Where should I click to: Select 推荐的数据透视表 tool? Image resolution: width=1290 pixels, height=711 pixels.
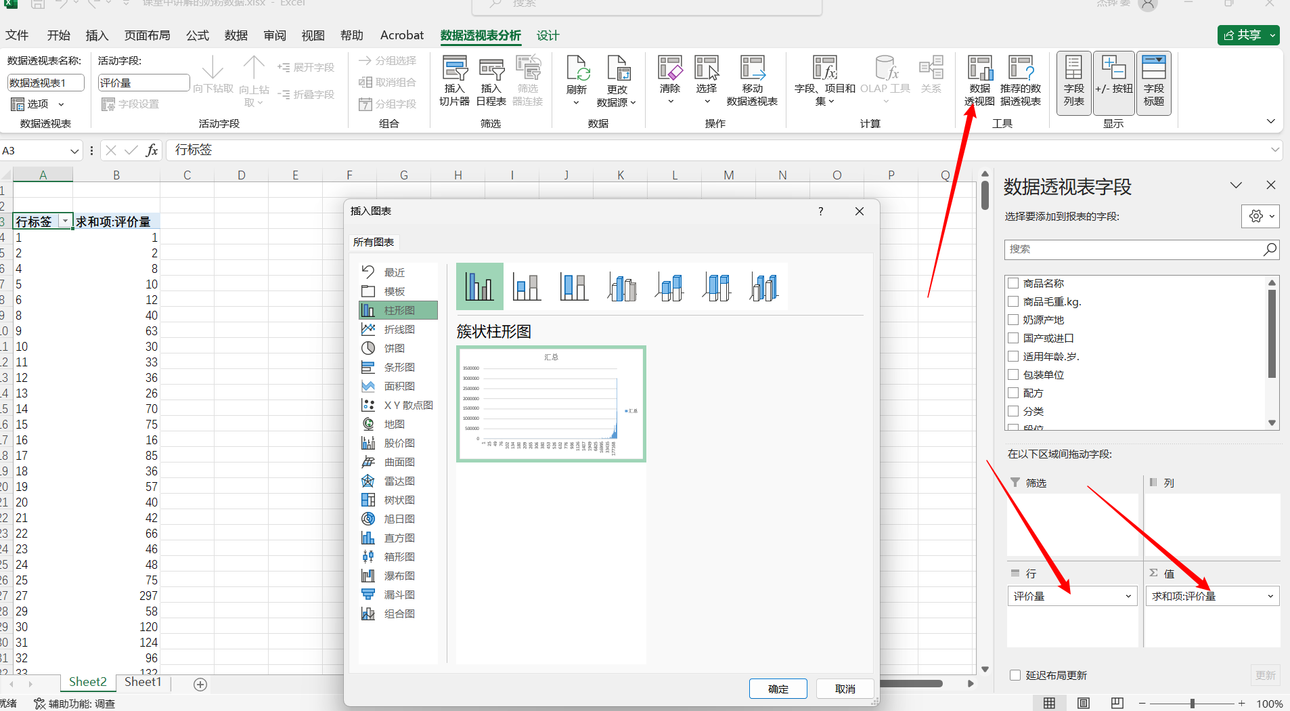point(1021,80)
